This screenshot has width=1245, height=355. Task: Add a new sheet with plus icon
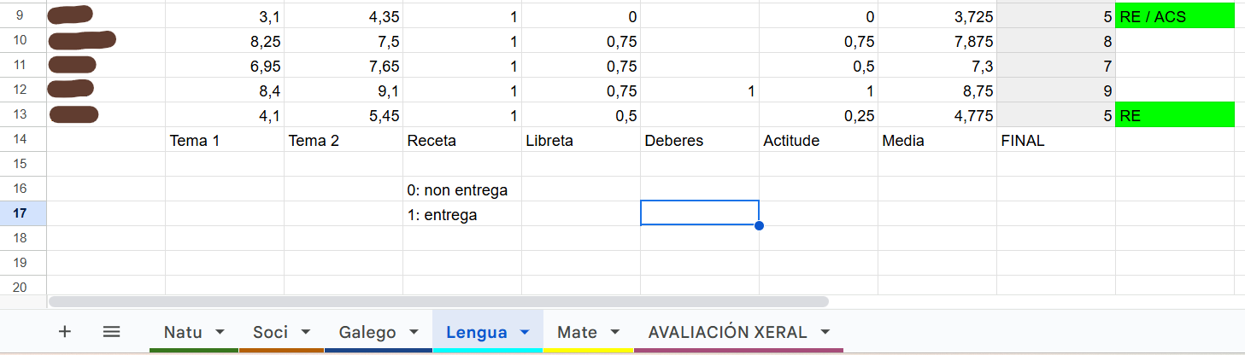tap(64, 332)
